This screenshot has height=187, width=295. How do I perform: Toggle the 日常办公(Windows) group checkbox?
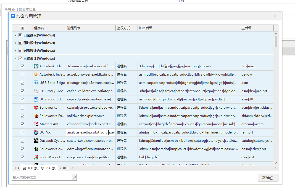[20, 35]
